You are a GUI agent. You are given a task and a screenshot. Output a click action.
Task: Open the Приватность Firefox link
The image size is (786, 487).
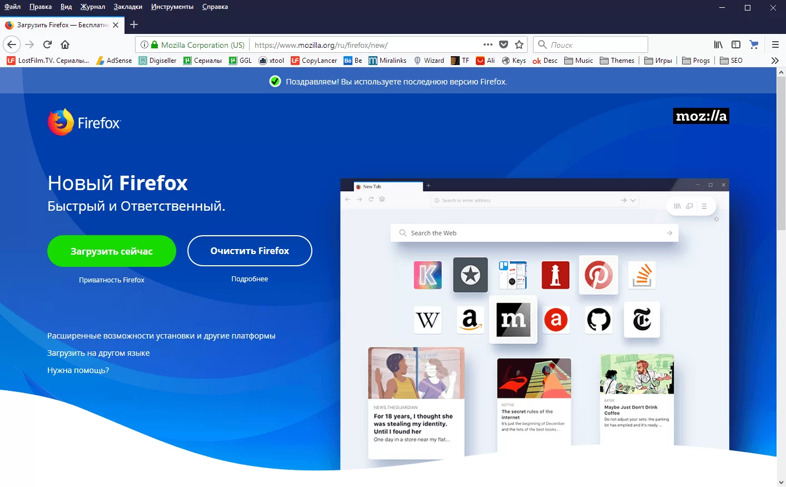(x=112, y=280)
